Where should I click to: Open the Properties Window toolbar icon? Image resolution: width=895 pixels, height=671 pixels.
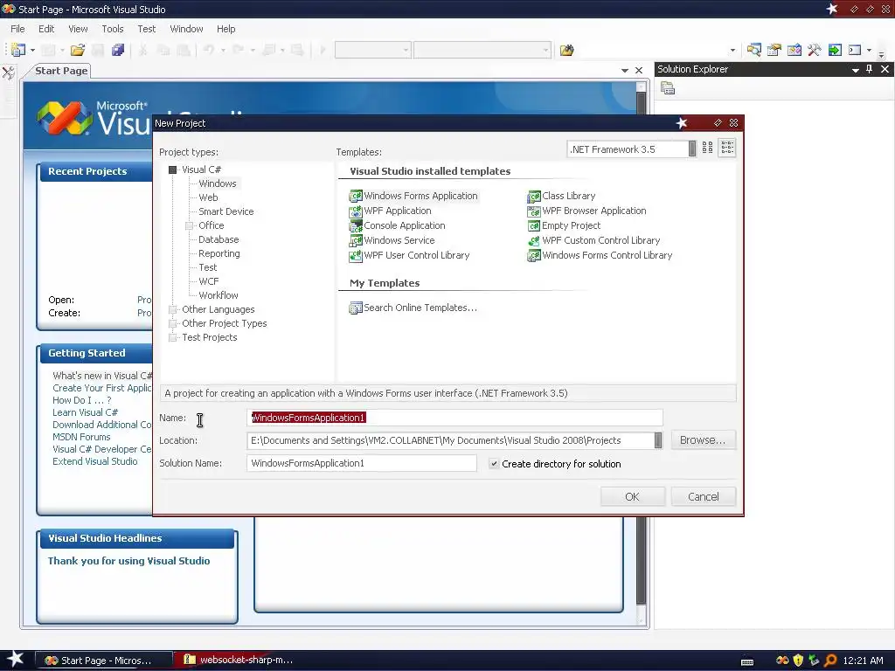[x=774, y=50]
